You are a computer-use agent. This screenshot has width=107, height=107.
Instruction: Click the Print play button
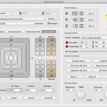(x=23, y=13)
